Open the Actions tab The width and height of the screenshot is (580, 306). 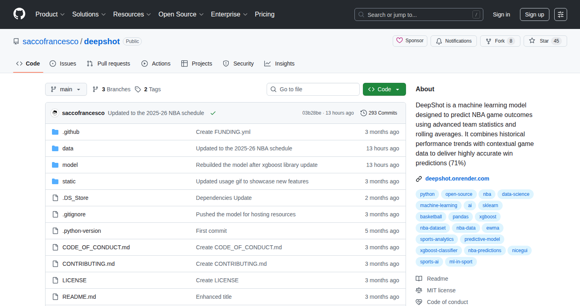(156, 64)
